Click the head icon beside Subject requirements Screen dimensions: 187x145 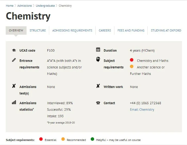pos(98,59)
